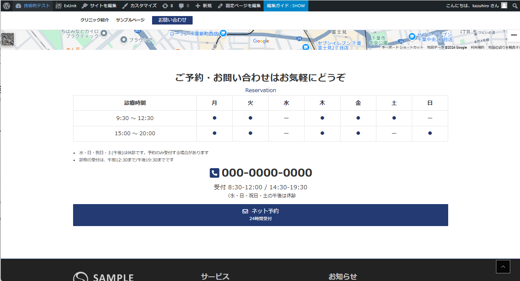The image size is (520, 281).
Task: Open カスタマイズ in admin bar
Action: (139, 6)
